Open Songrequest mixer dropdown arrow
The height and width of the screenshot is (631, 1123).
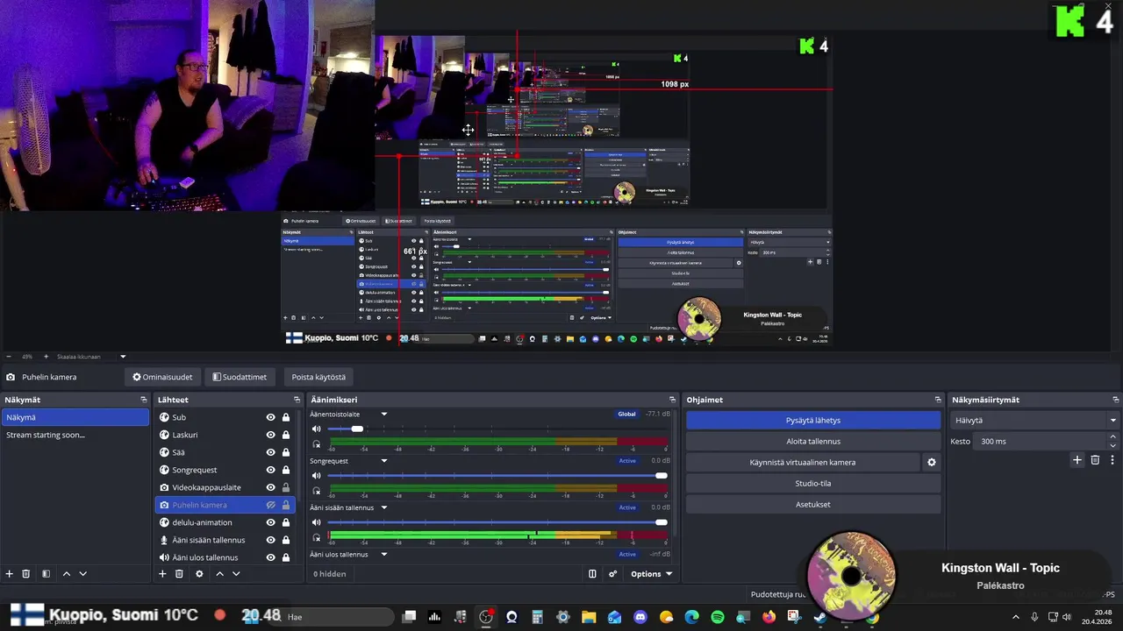click(x=383, y=461)
